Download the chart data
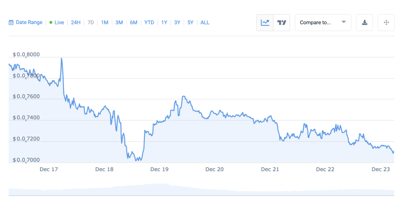 [x=365, y=23]
